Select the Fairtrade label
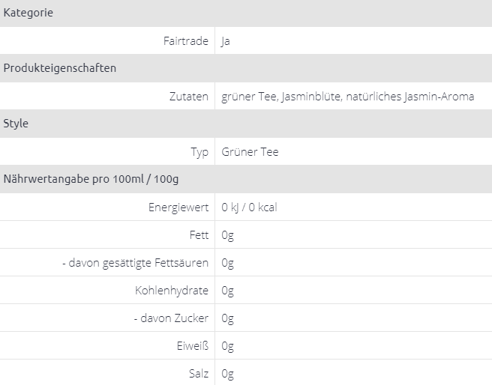 [185, 41]
